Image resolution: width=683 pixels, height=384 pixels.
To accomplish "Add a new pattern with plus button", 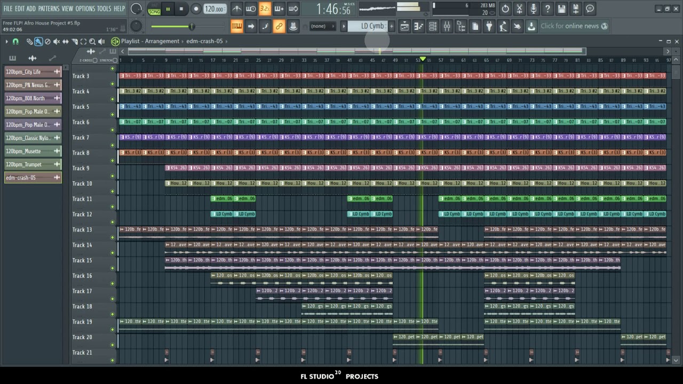I will [x=391, y=26].
